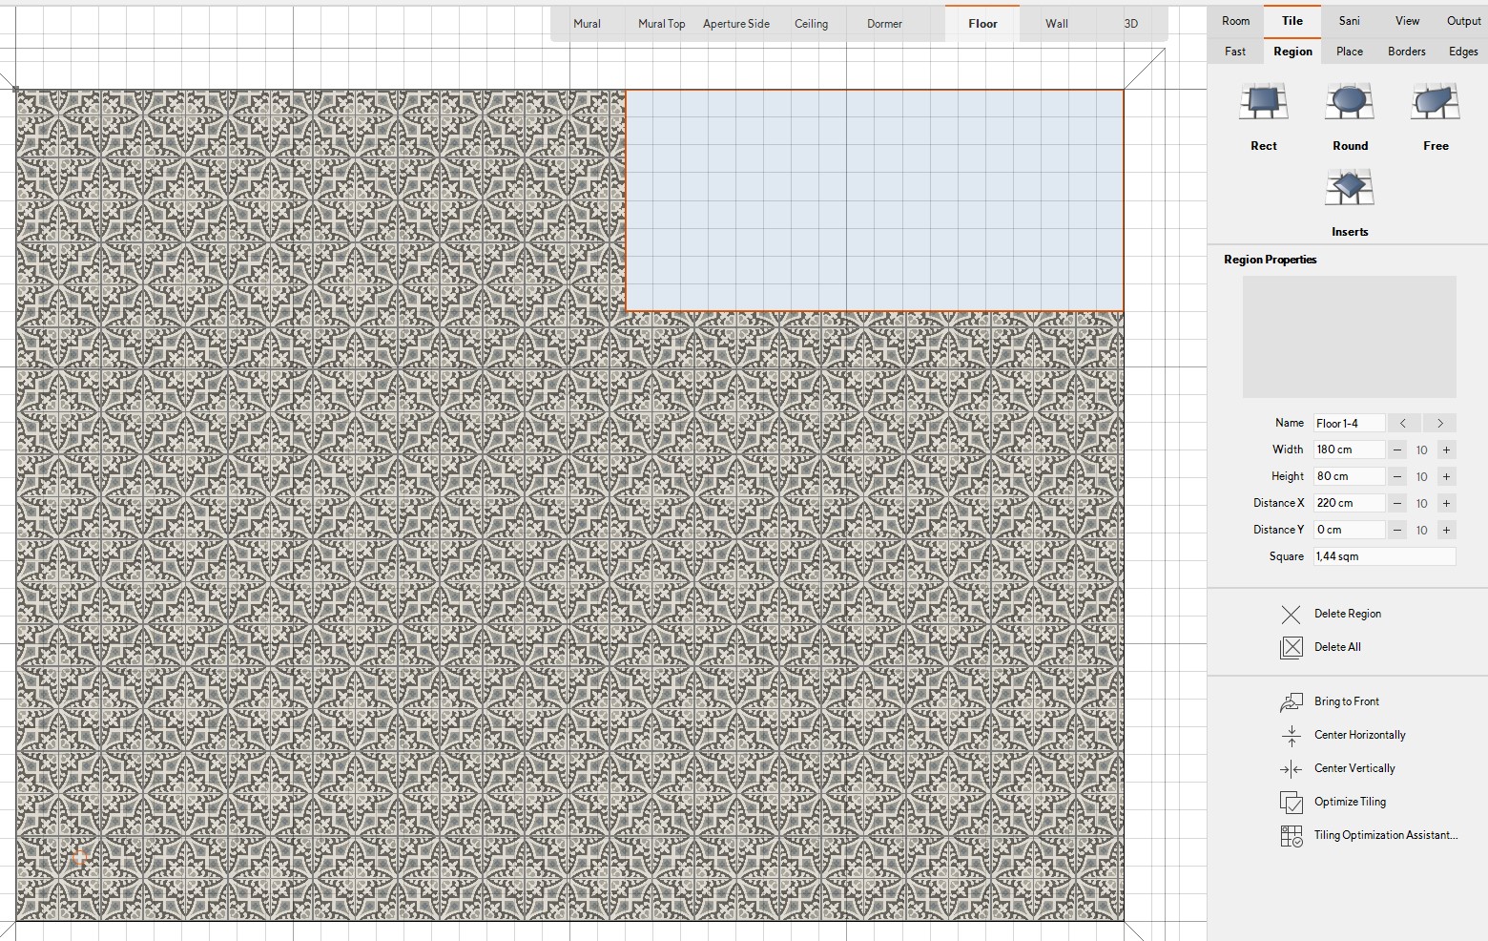The height and width of the screenshot is (941, 1488).
Task: Click the Delete All icon
Action: [x=1292, y=647]
